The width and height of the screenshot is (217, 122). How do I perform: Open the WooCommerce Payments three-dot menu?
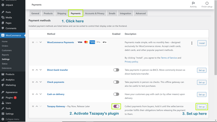coord(192,43)
